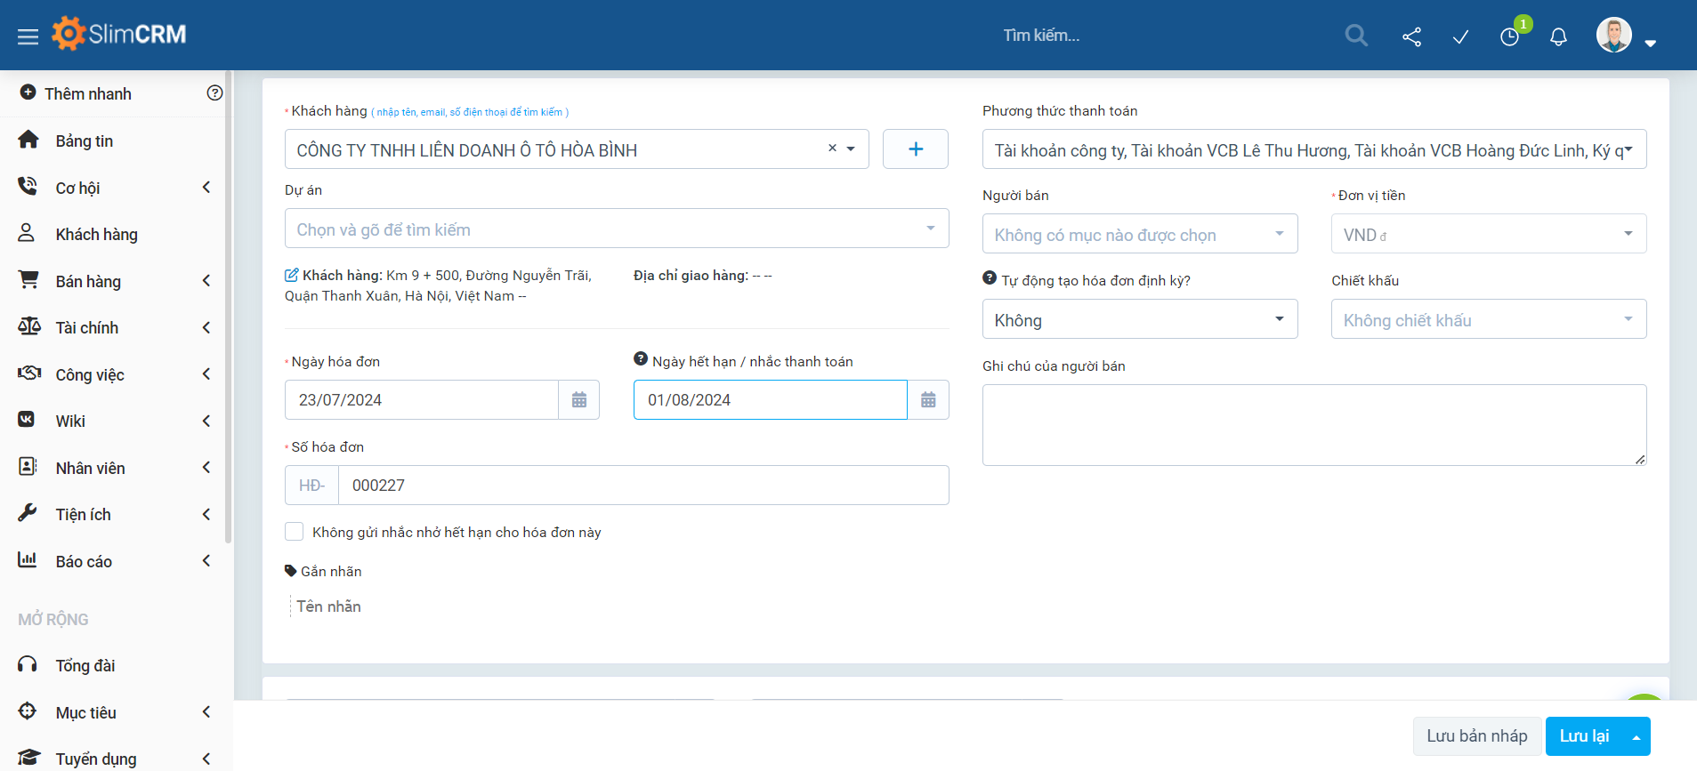Open Khách hàng in sidebar
This screenshot has width=1697, height=771.
pyautogui.click(x=96, y=235)
